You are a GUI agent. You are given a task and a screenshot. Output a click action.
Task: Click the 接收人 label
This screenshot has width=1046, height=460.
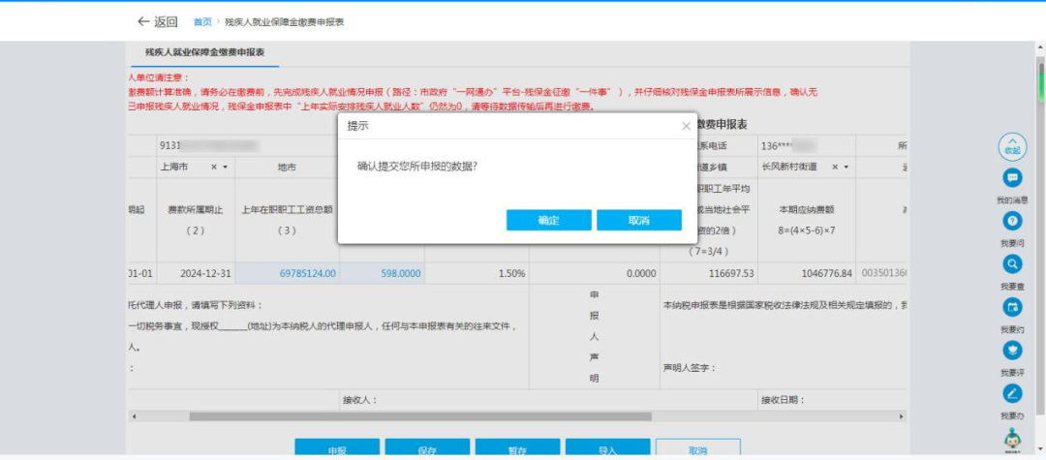pos(360,400)
